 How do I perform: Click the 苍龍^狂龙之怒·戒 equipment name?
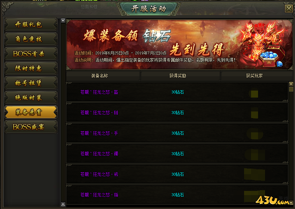click(x=99, y=174)
